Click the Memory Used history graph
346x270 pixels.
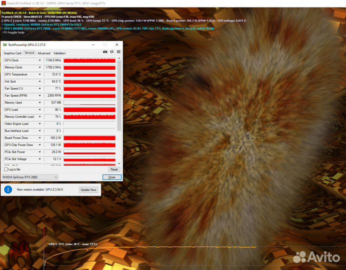tap(89, 102)
